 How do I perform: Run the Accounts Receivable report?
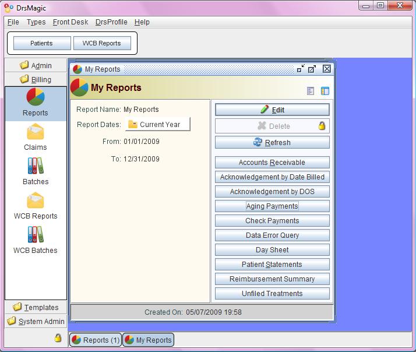272,162
